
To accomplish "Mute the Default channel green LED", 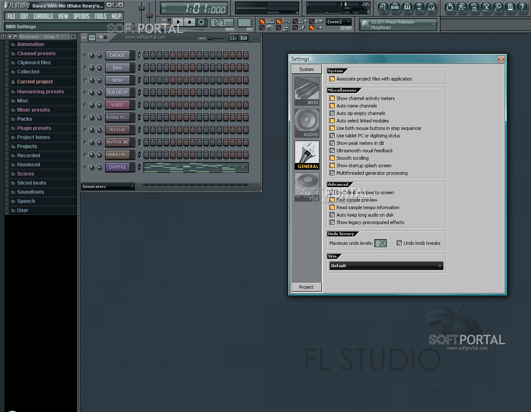I will [x=85, y=55].
